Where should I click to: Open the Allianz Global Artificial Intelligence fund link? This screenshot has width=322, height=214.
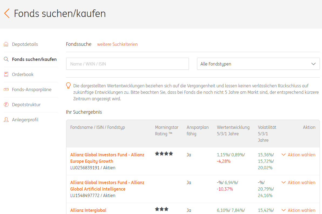point(107,186)
